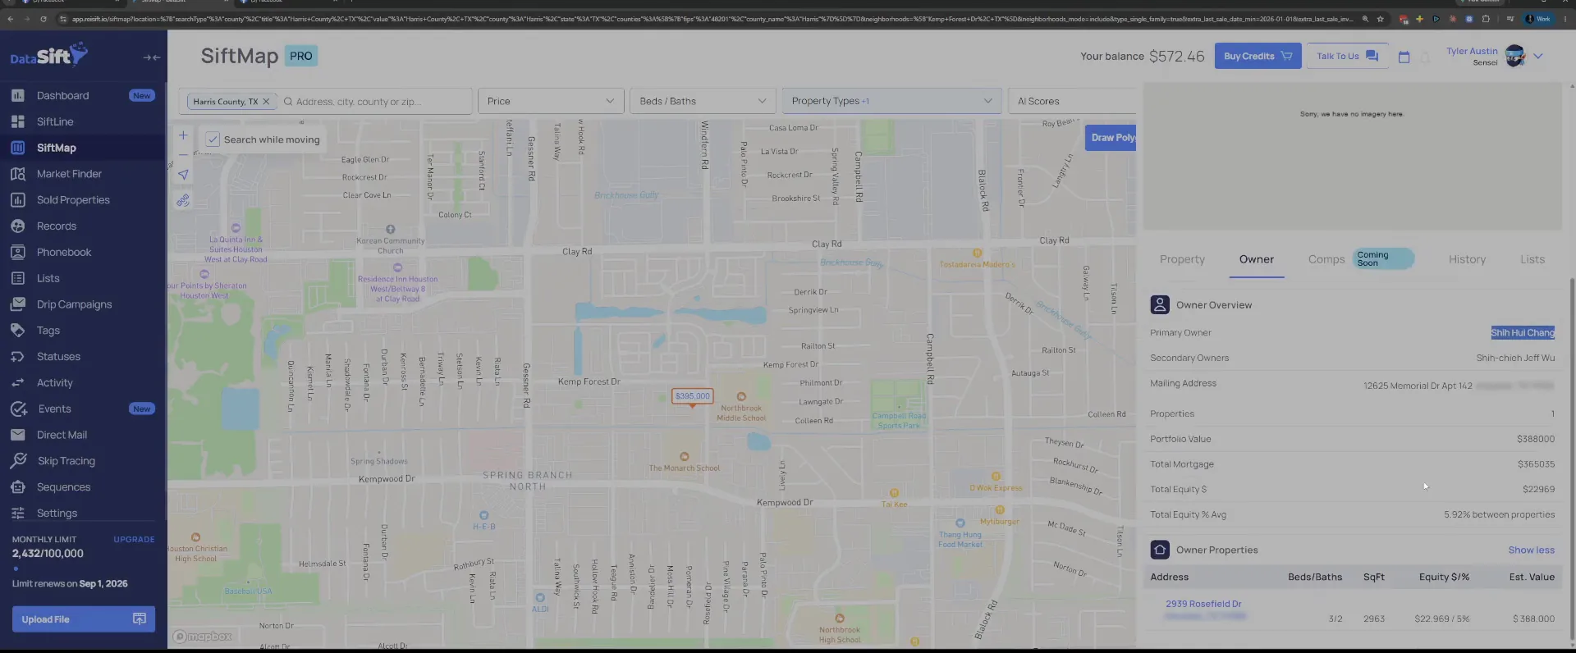Screen dimensions: 1576x653
Task: Click the Draw Polygon button on map
Action: (1111, 138)
